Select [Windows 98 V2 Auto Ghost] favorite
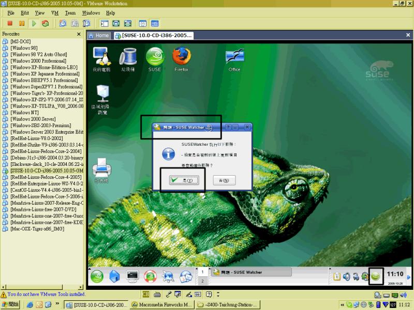Screen dimensions: 414x310 (38, 54)
